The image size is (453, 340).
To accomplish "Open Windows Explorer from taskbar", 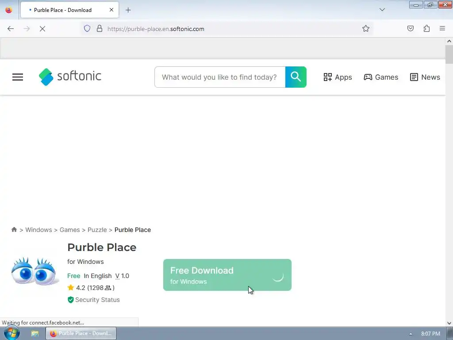I will tap(35, 333).
